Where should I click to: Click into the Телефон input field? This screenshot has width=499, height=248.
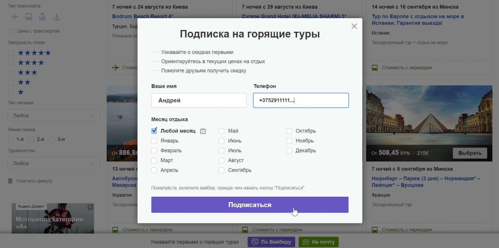coord(300,100)
